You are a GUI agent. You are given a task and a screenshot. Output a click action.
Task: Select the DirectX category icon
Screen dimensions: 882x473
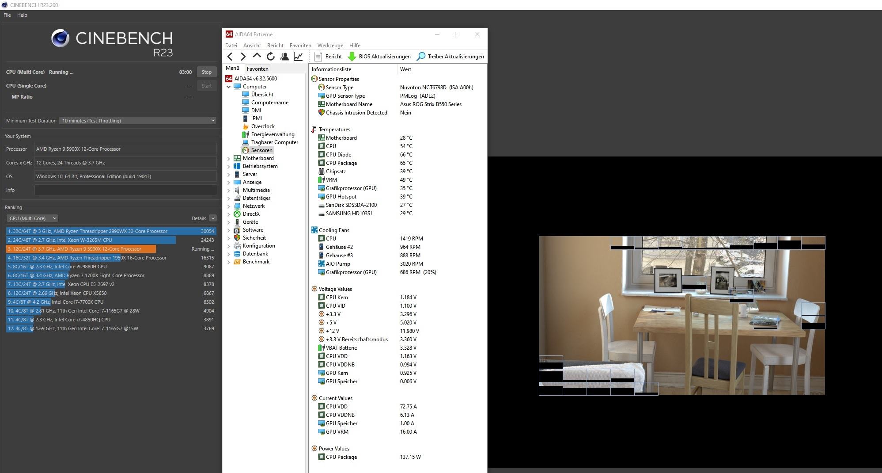[238, 214]
